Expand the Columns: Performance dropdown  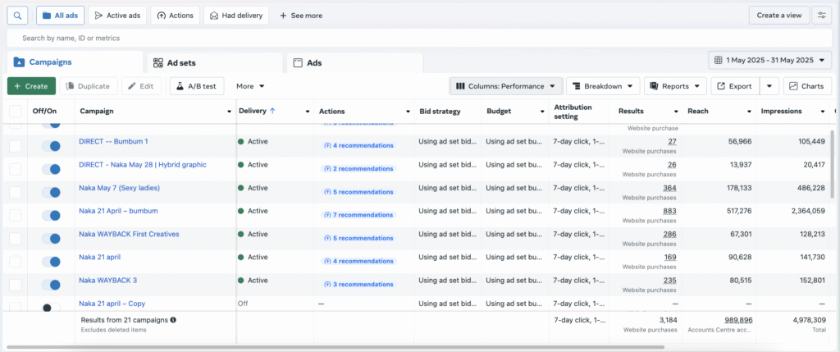[x=506, y=86]
